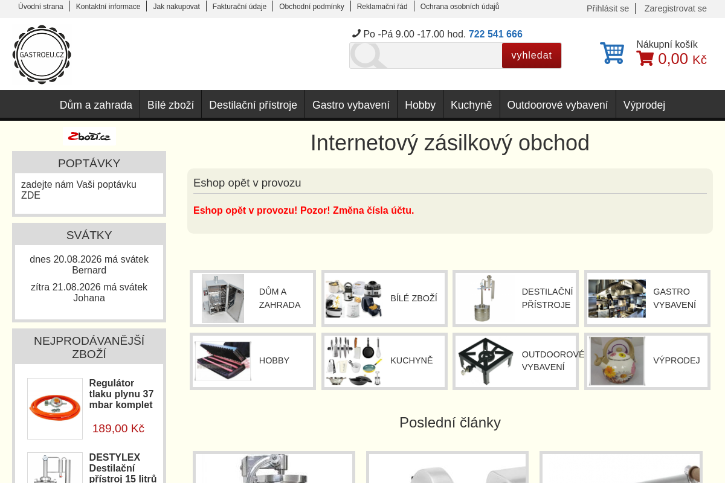The width and height of the screenshot is (725, 483).
Task: Click VÝPRODEJ tile label
Action: 677,360
